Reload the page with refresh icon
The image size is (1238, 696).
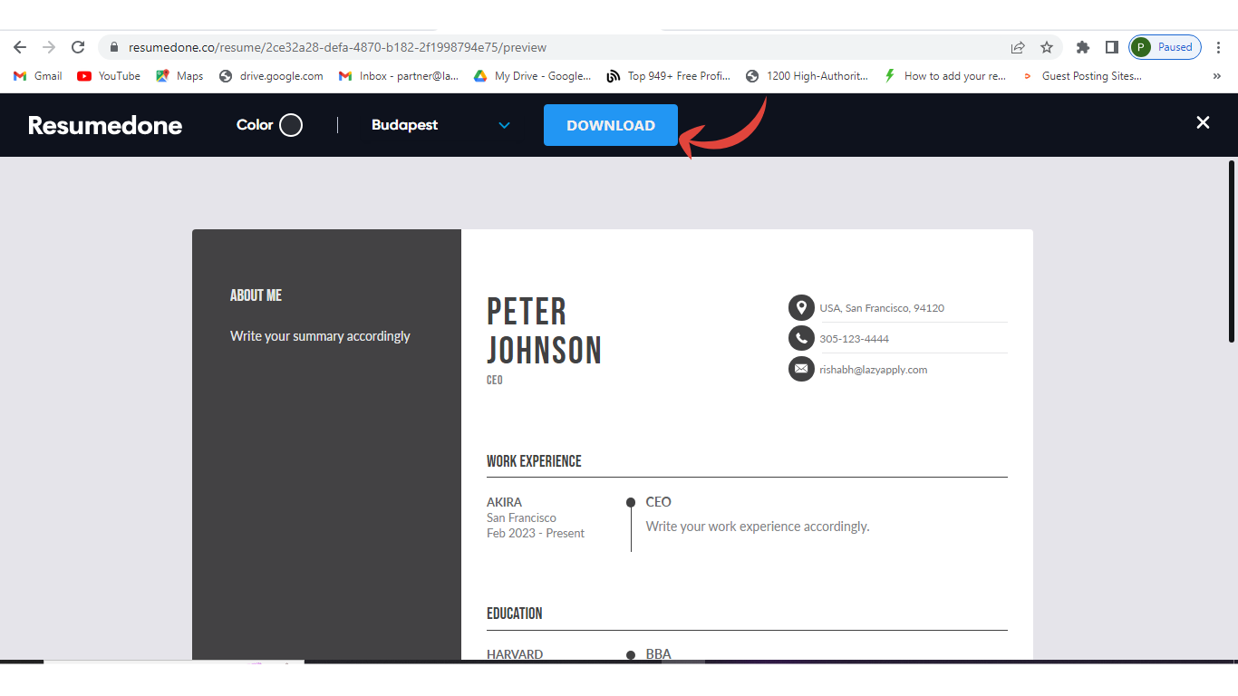point(78,47)
